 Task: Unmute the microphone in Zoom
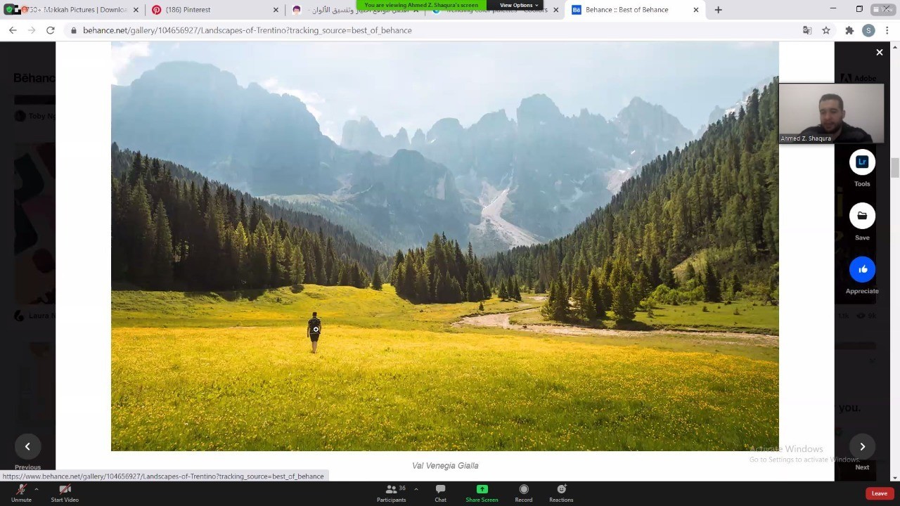21,493
